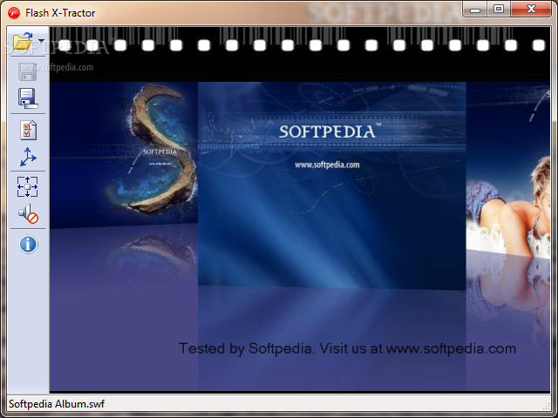Click the greyed-out save floppy disk icon
This screenshot has width=558, height=418.
click(27, 71)
